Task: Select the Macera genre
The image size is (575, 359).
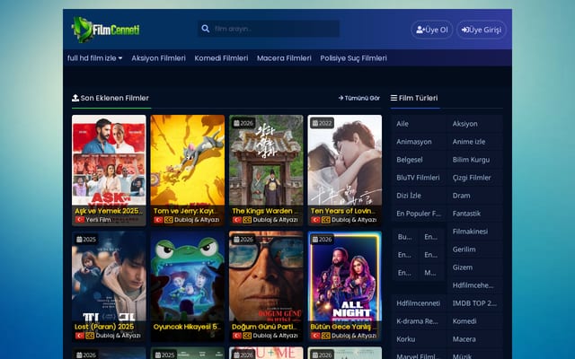Action: pos(474,339)
